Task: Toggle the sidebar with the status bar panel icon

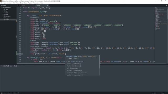Action: click(2, 93)
